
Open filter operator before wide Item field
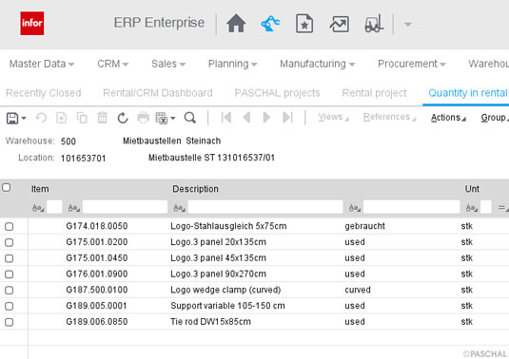74,208
